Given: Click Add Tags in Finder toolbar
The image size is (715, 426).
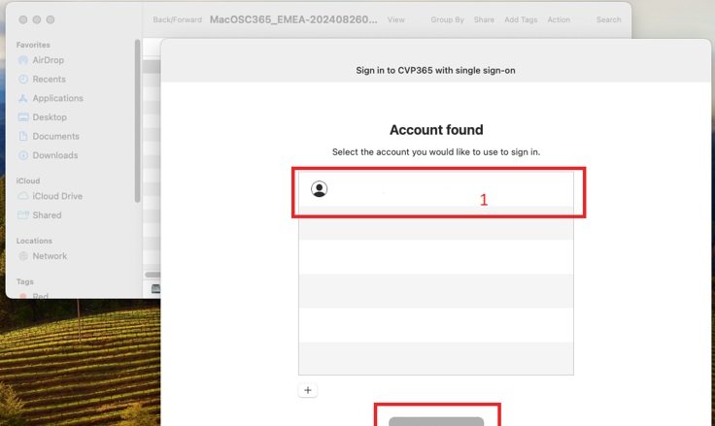Looking at the screenshot, I should (521, 20).
